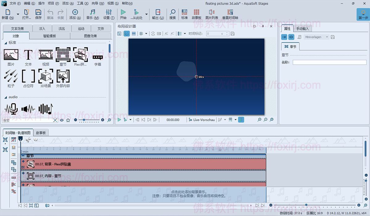The image size is (370, 216).
Task: Open the 故事板 toolbar function
Action: 196,14
